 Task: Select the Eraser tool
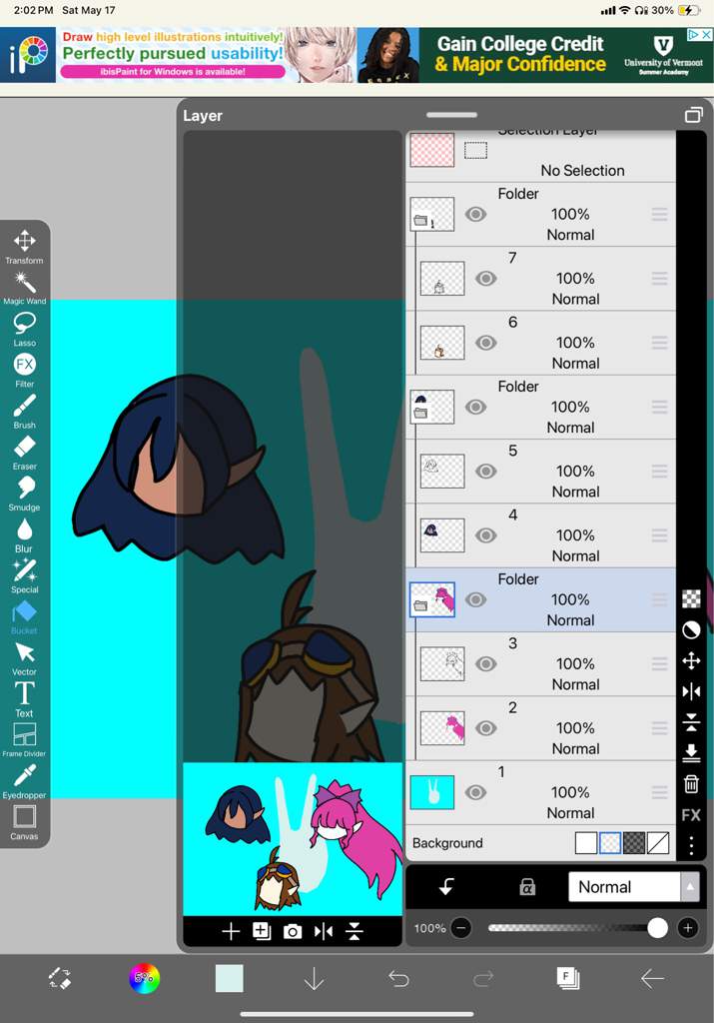[24, 453]
